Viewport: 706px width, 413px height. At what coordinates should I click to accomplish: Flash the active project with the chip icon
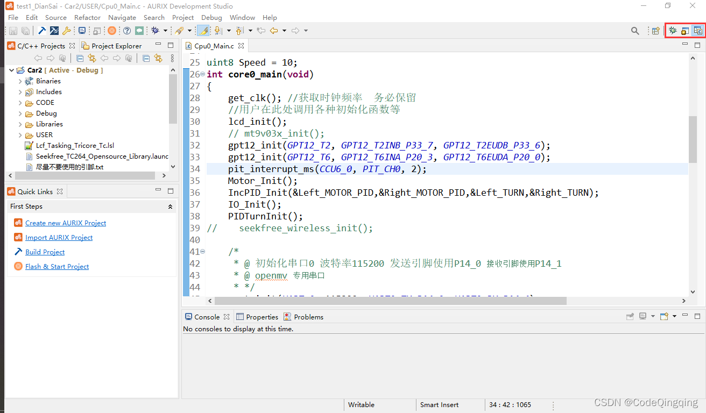111,31
